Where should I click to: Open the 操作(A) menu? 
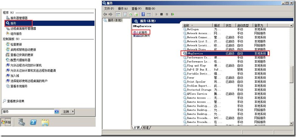click(x=123, y=8)
